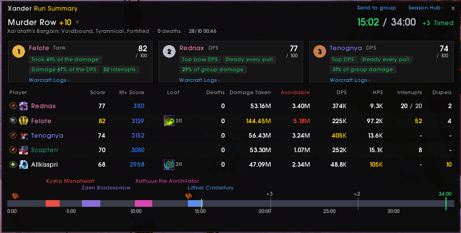Viewport: 461px width, 233px height.
Task: Click Scapterr's class portrait icon
Action: click(23, 150)
